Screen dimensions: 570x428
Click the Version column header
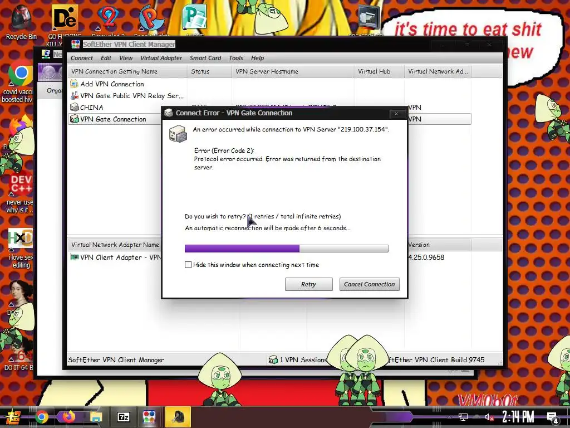point(439,245)
